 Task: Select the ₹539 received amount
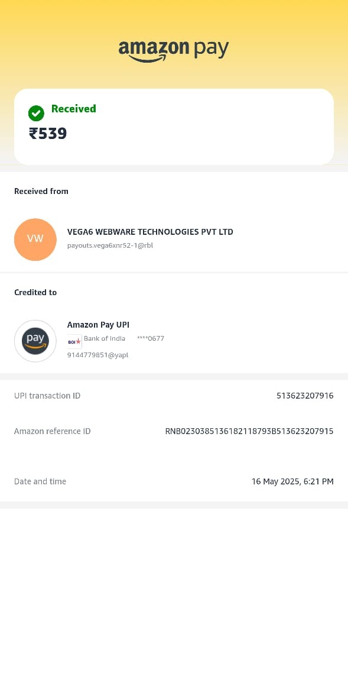pyautogui.click(x=48, y=133)
